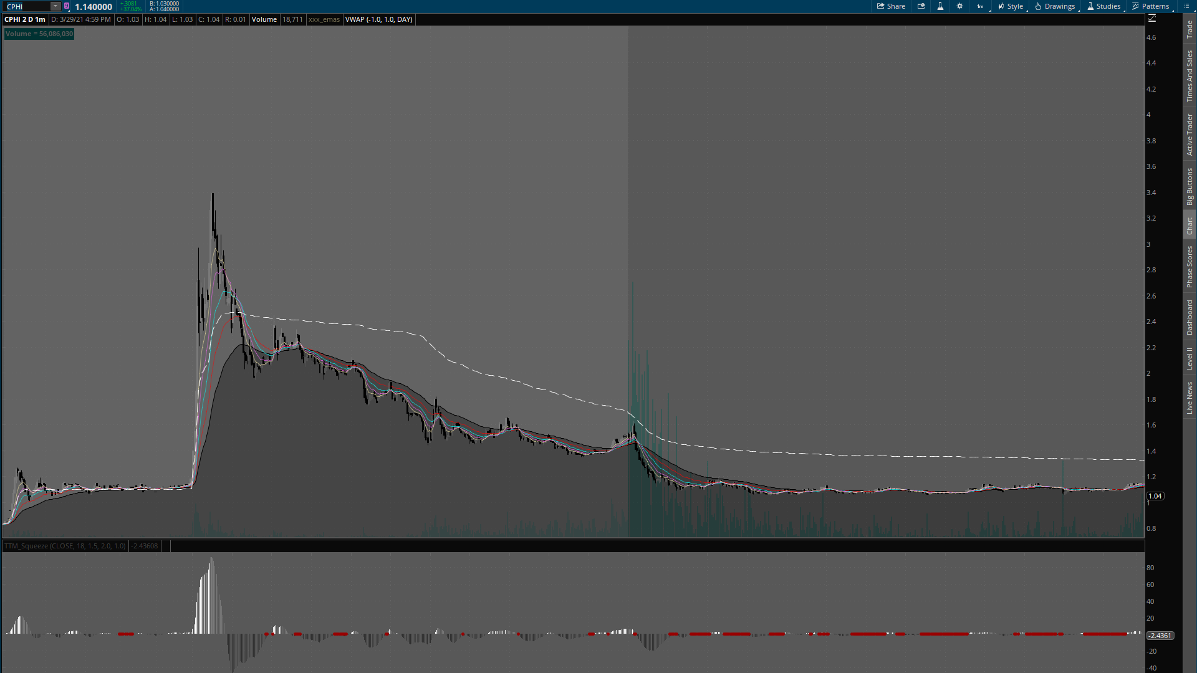The width and height of the screenshot is (1197, 673).
Task: Open the alert/snapshot camera icon
Action: pyautogui.click(x=921, y=6)
